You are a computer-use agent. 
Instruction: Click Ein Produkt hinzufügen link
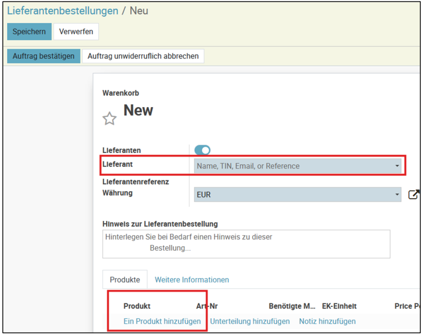(x=162, y=321)
